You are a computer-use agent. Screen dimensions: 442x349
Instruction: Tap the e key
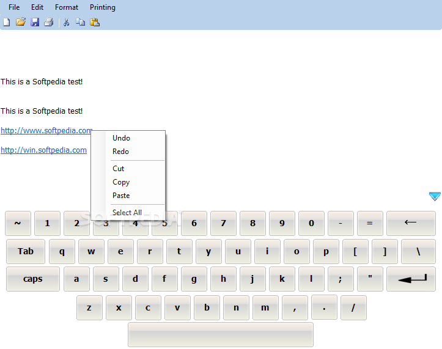tap(120, 251)
